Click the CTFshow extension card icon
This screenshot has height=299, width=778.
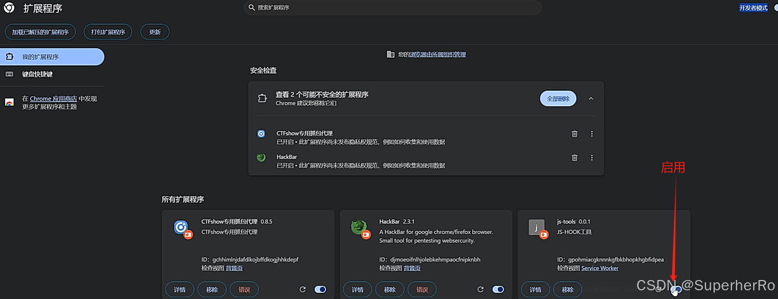(x=182, y=228)
